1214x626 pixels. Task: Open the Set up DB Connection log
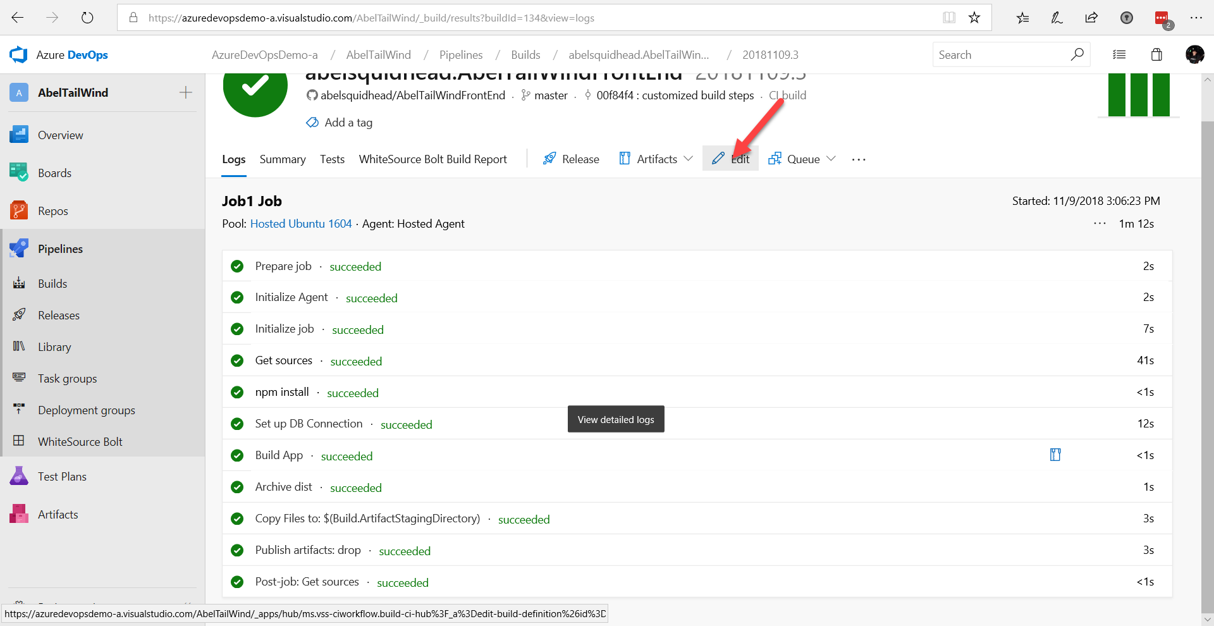click(697, 424)
